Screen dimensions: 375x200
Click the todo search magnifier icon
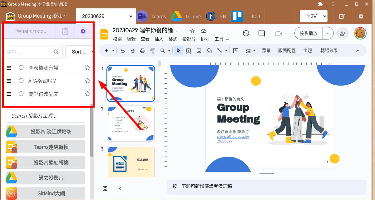(56, 52)
